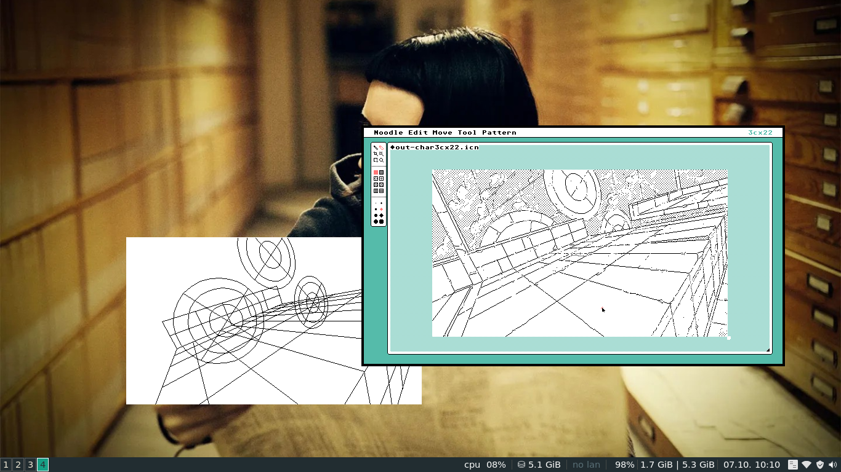Select the highlighted pink diamond brush

381,209
